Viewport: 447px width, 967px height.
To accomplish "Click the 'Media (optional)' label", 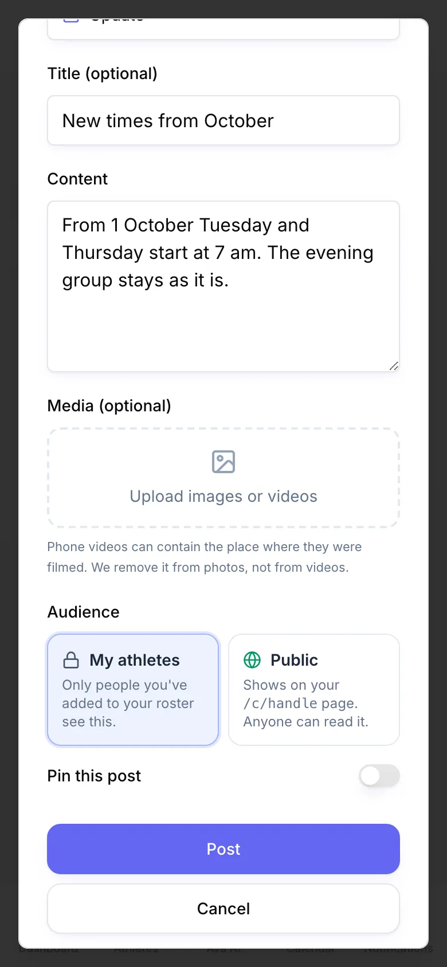I will [109, 406].
